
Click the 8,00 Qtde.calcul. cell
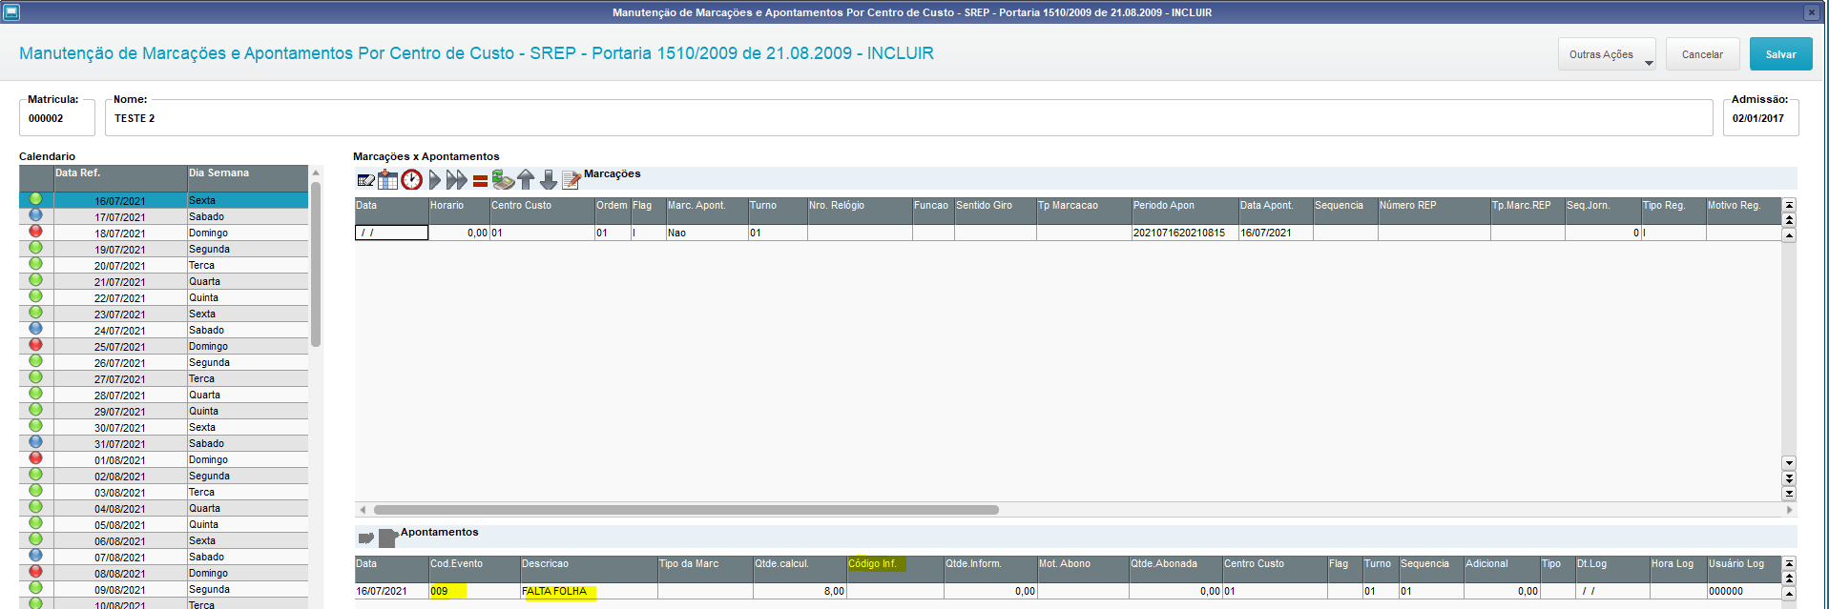coord(800,591)
